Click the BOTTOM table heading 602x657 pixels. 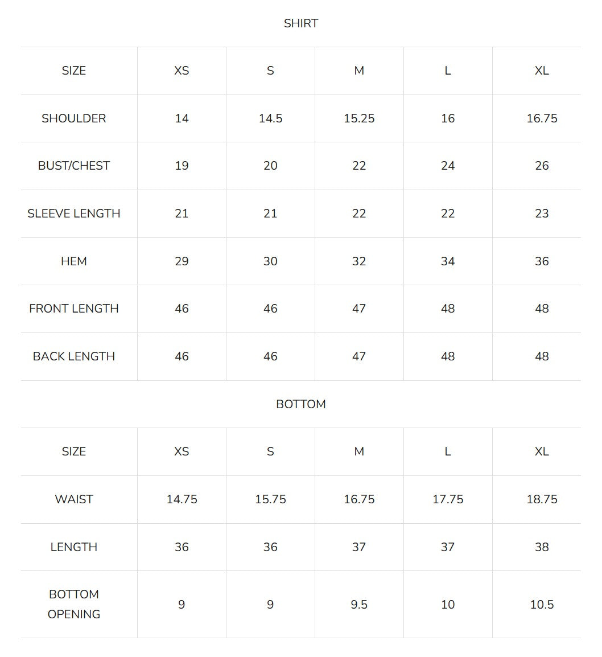pos(300,404)
